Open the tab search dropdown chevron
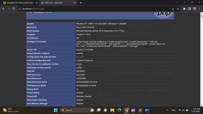This screenshot has width=203, height=114. point(178,3)
